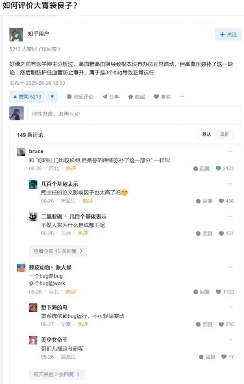Switch comment sorting to 最新
The width and height of the screenshot is (244, 384).
(224, 135)
